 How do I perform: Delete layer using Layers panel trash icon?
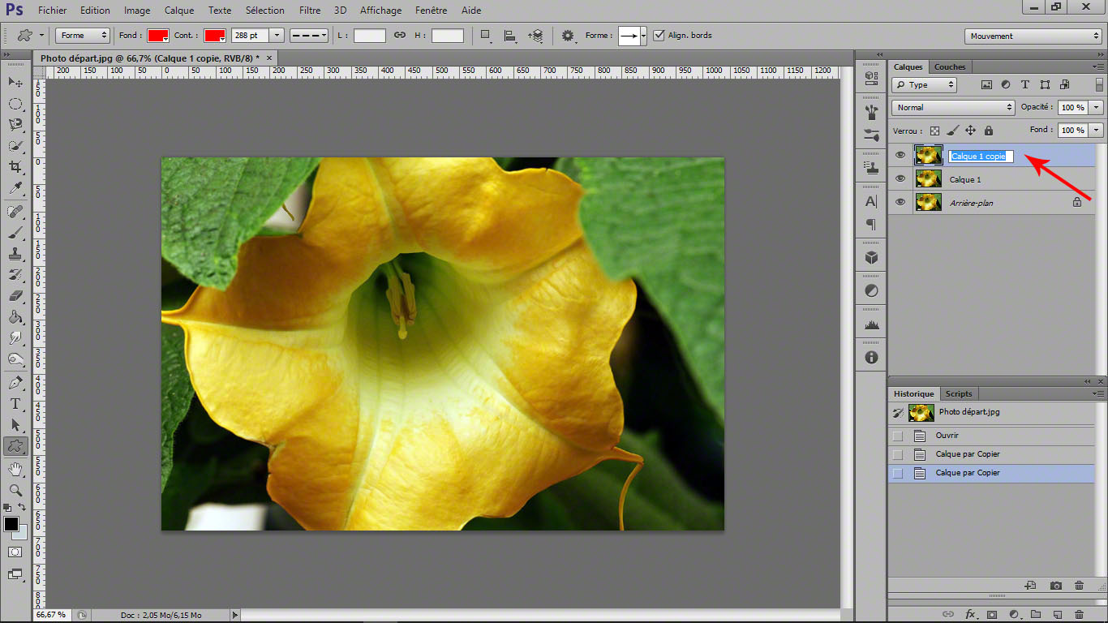(x=1079, y=615)
